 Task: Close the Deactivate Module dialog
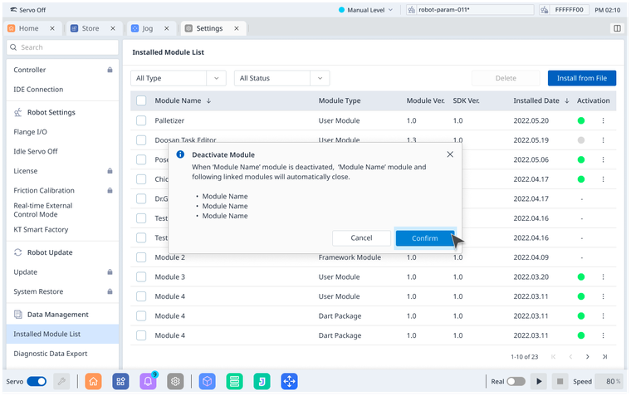point(450,154)
